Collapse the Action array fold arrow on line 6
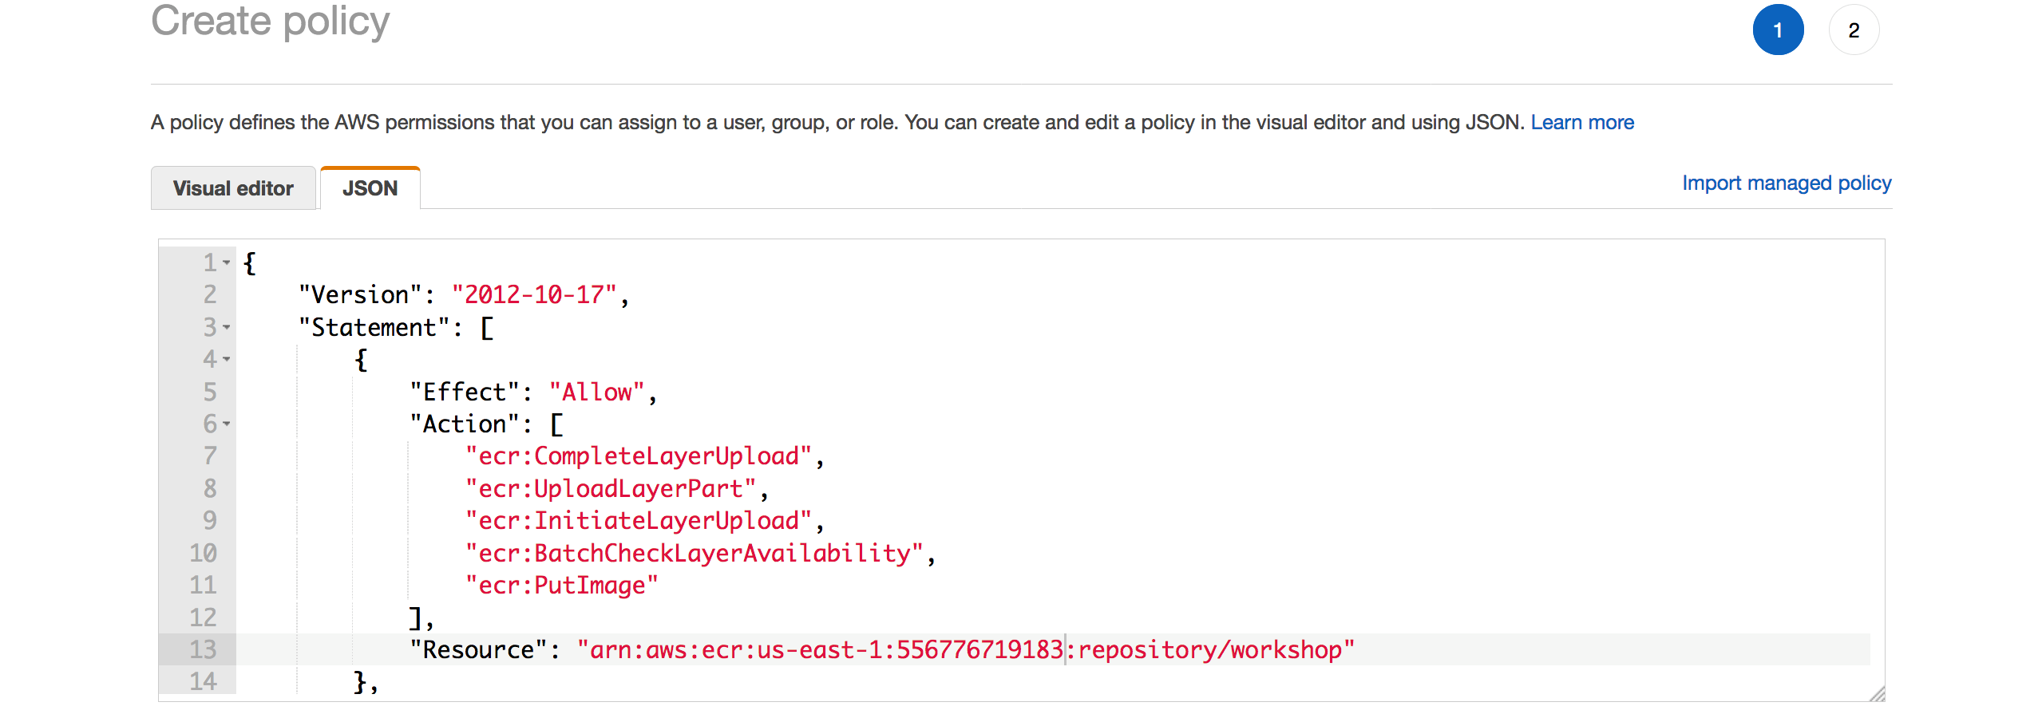Viewport: 2042px width, 710px height. click(227, 424)
